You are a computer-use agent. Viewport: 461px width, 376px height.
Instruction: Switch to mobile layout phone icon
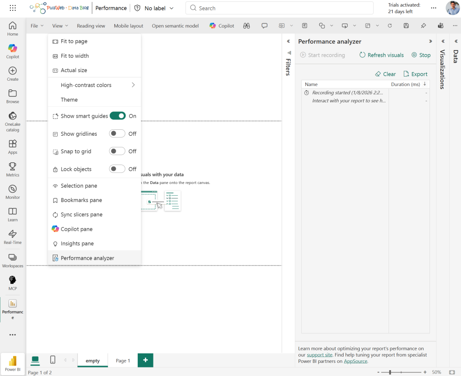tap(53, 360)
